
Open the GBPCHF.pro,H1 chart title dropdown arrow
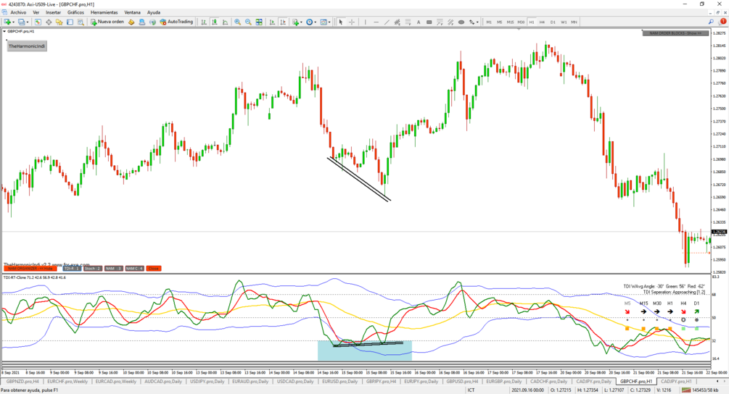pyautogui.click(x=4, y=31)
